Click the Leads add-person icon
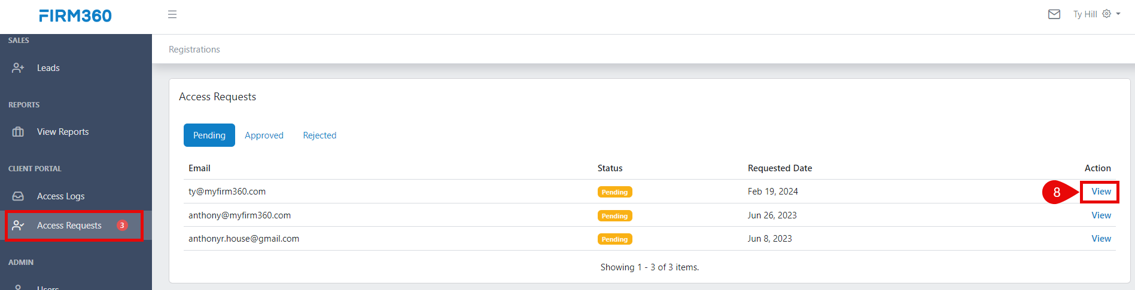Screen dimensions: 1135x290 coord(18,68)
